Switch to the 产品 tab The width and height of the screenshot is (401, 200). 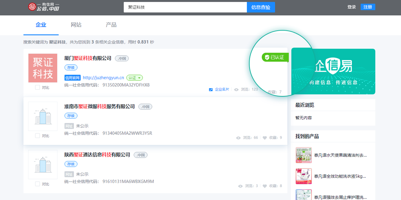click(111, 25)
